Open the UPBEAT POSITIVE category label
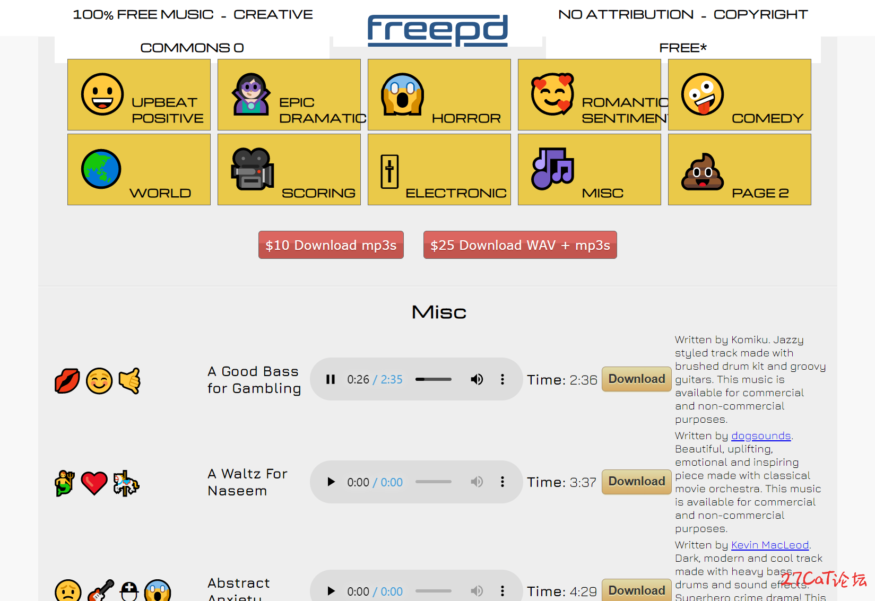The image size is (875, 601). coord(167,110)
